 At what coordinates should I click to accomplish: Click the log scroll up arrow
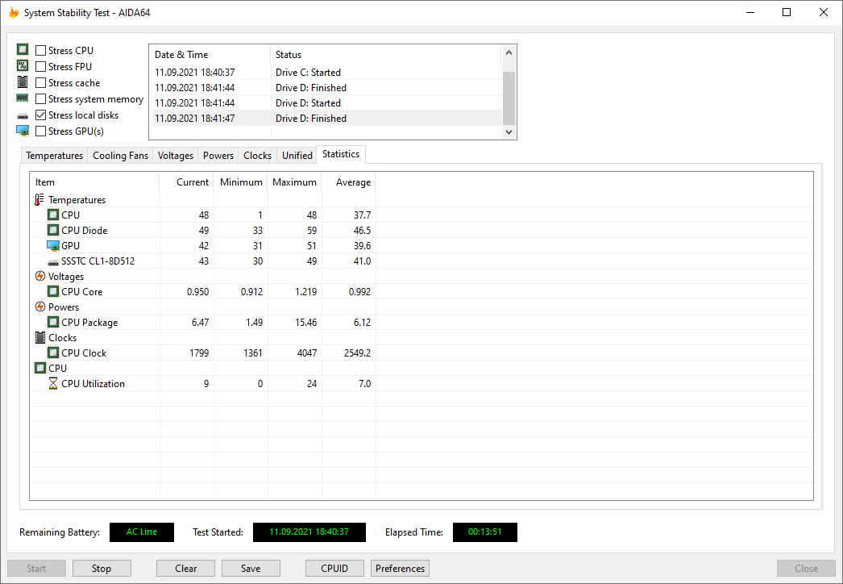(509, 52)
